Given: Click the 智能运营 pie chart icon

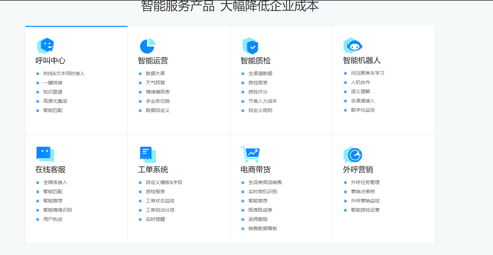Looking at the screenshot, I should [x=148, y=46].
